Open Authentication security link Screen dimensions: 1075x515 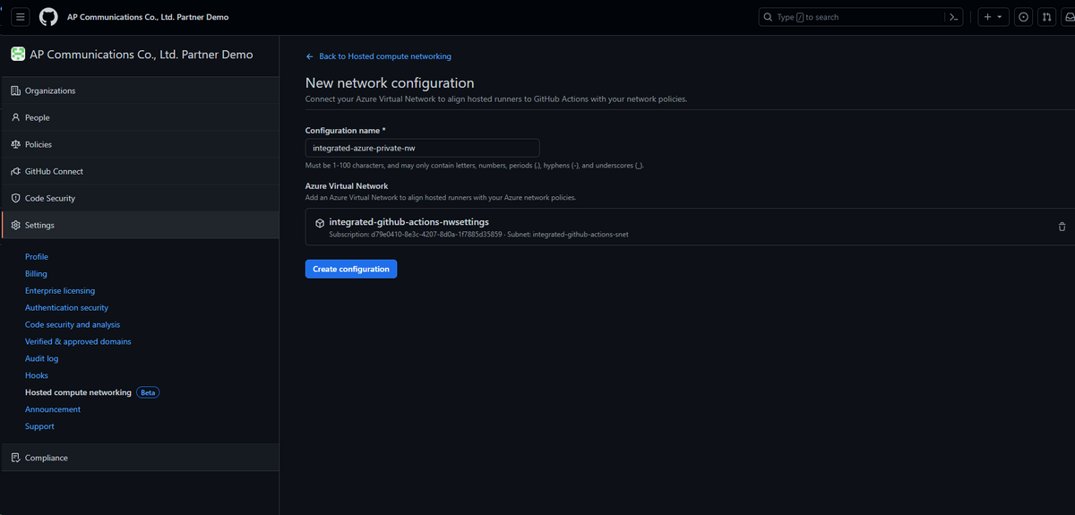click(67, 308)
